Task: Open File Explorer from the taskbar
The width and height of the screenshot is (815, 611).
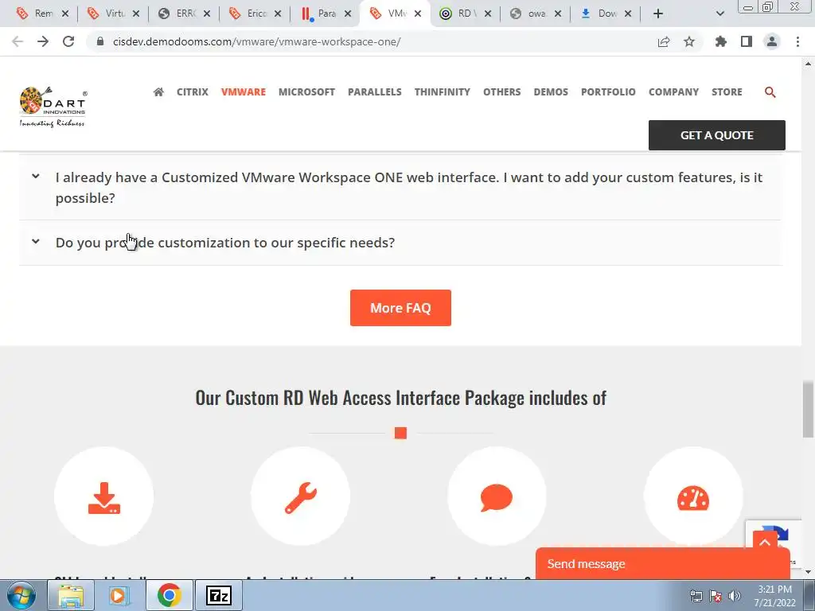Action: click(71, 595)
